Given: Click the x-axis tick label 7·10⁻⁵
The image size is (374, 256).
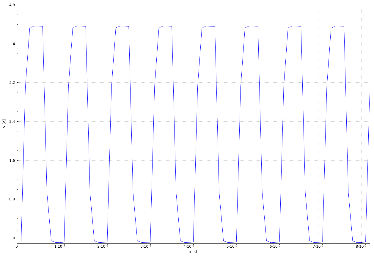Looking at the screenshot, I should 318,246.
